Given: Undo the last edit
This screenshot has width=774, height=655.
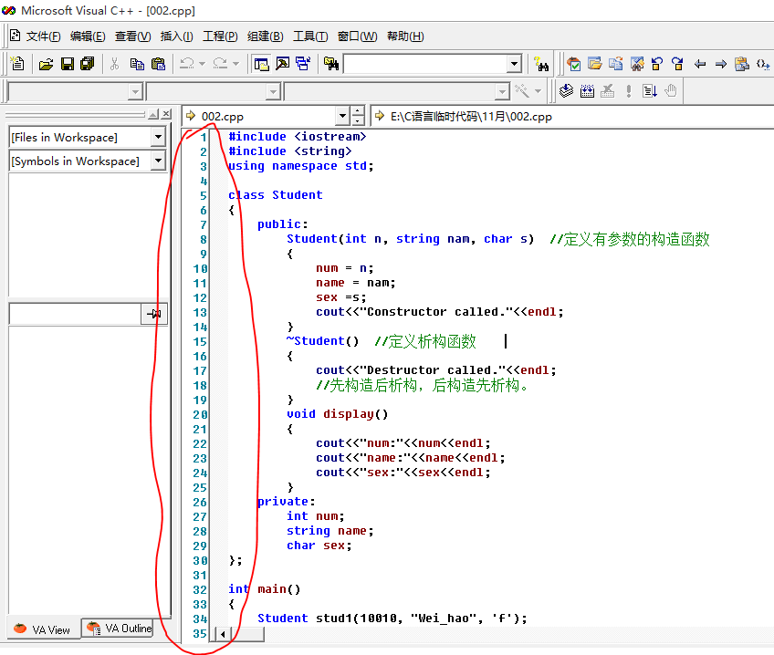Looking at the screenshot, I should pyautogui.click(x=186, y=64).
